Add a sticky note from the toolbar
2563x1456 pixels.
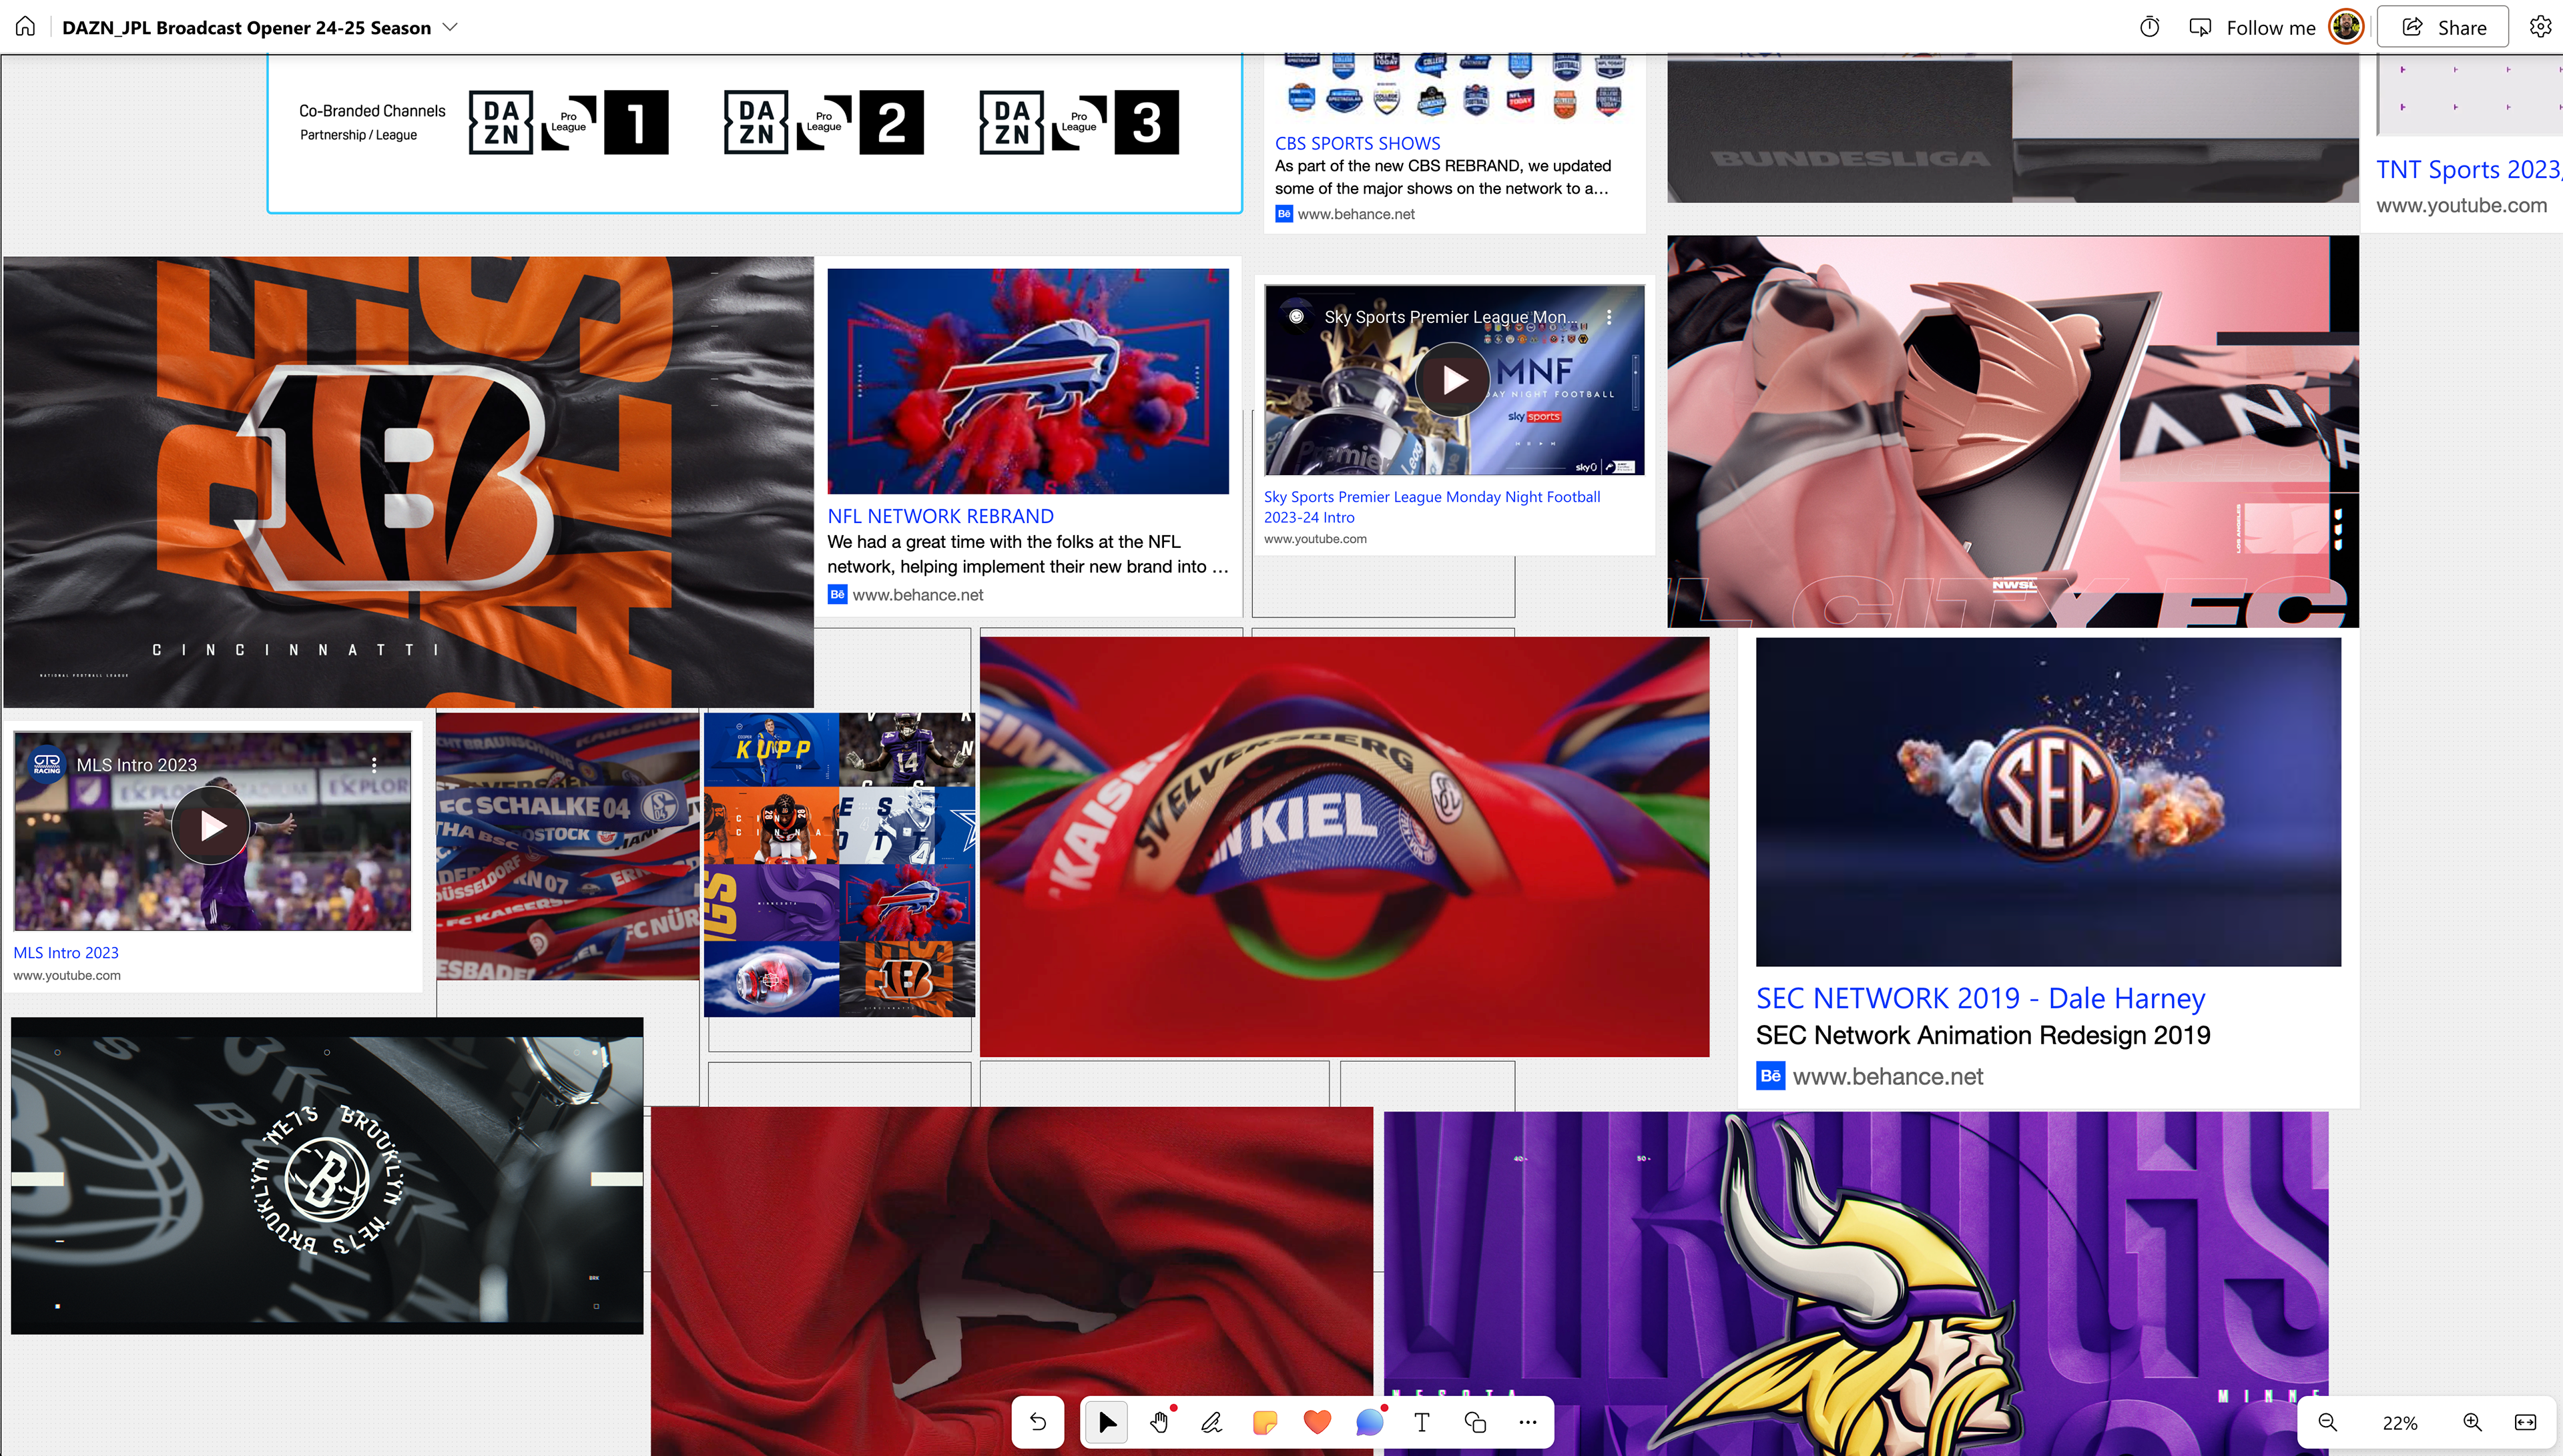(1264, 1421)
